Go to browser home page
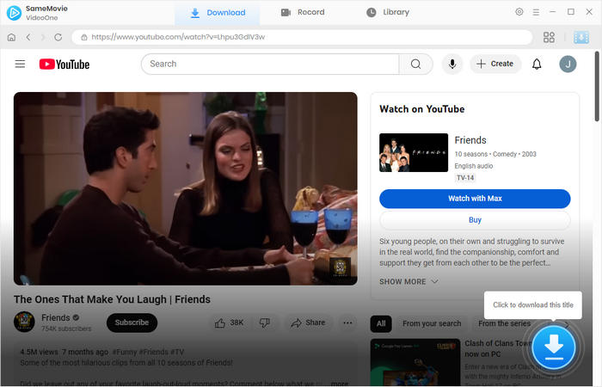Viewport: 602px width, 387px height. (11, 37)
